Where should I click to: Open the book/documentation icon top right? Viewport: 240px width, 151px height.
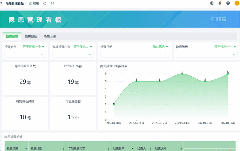tap(212, 3)
